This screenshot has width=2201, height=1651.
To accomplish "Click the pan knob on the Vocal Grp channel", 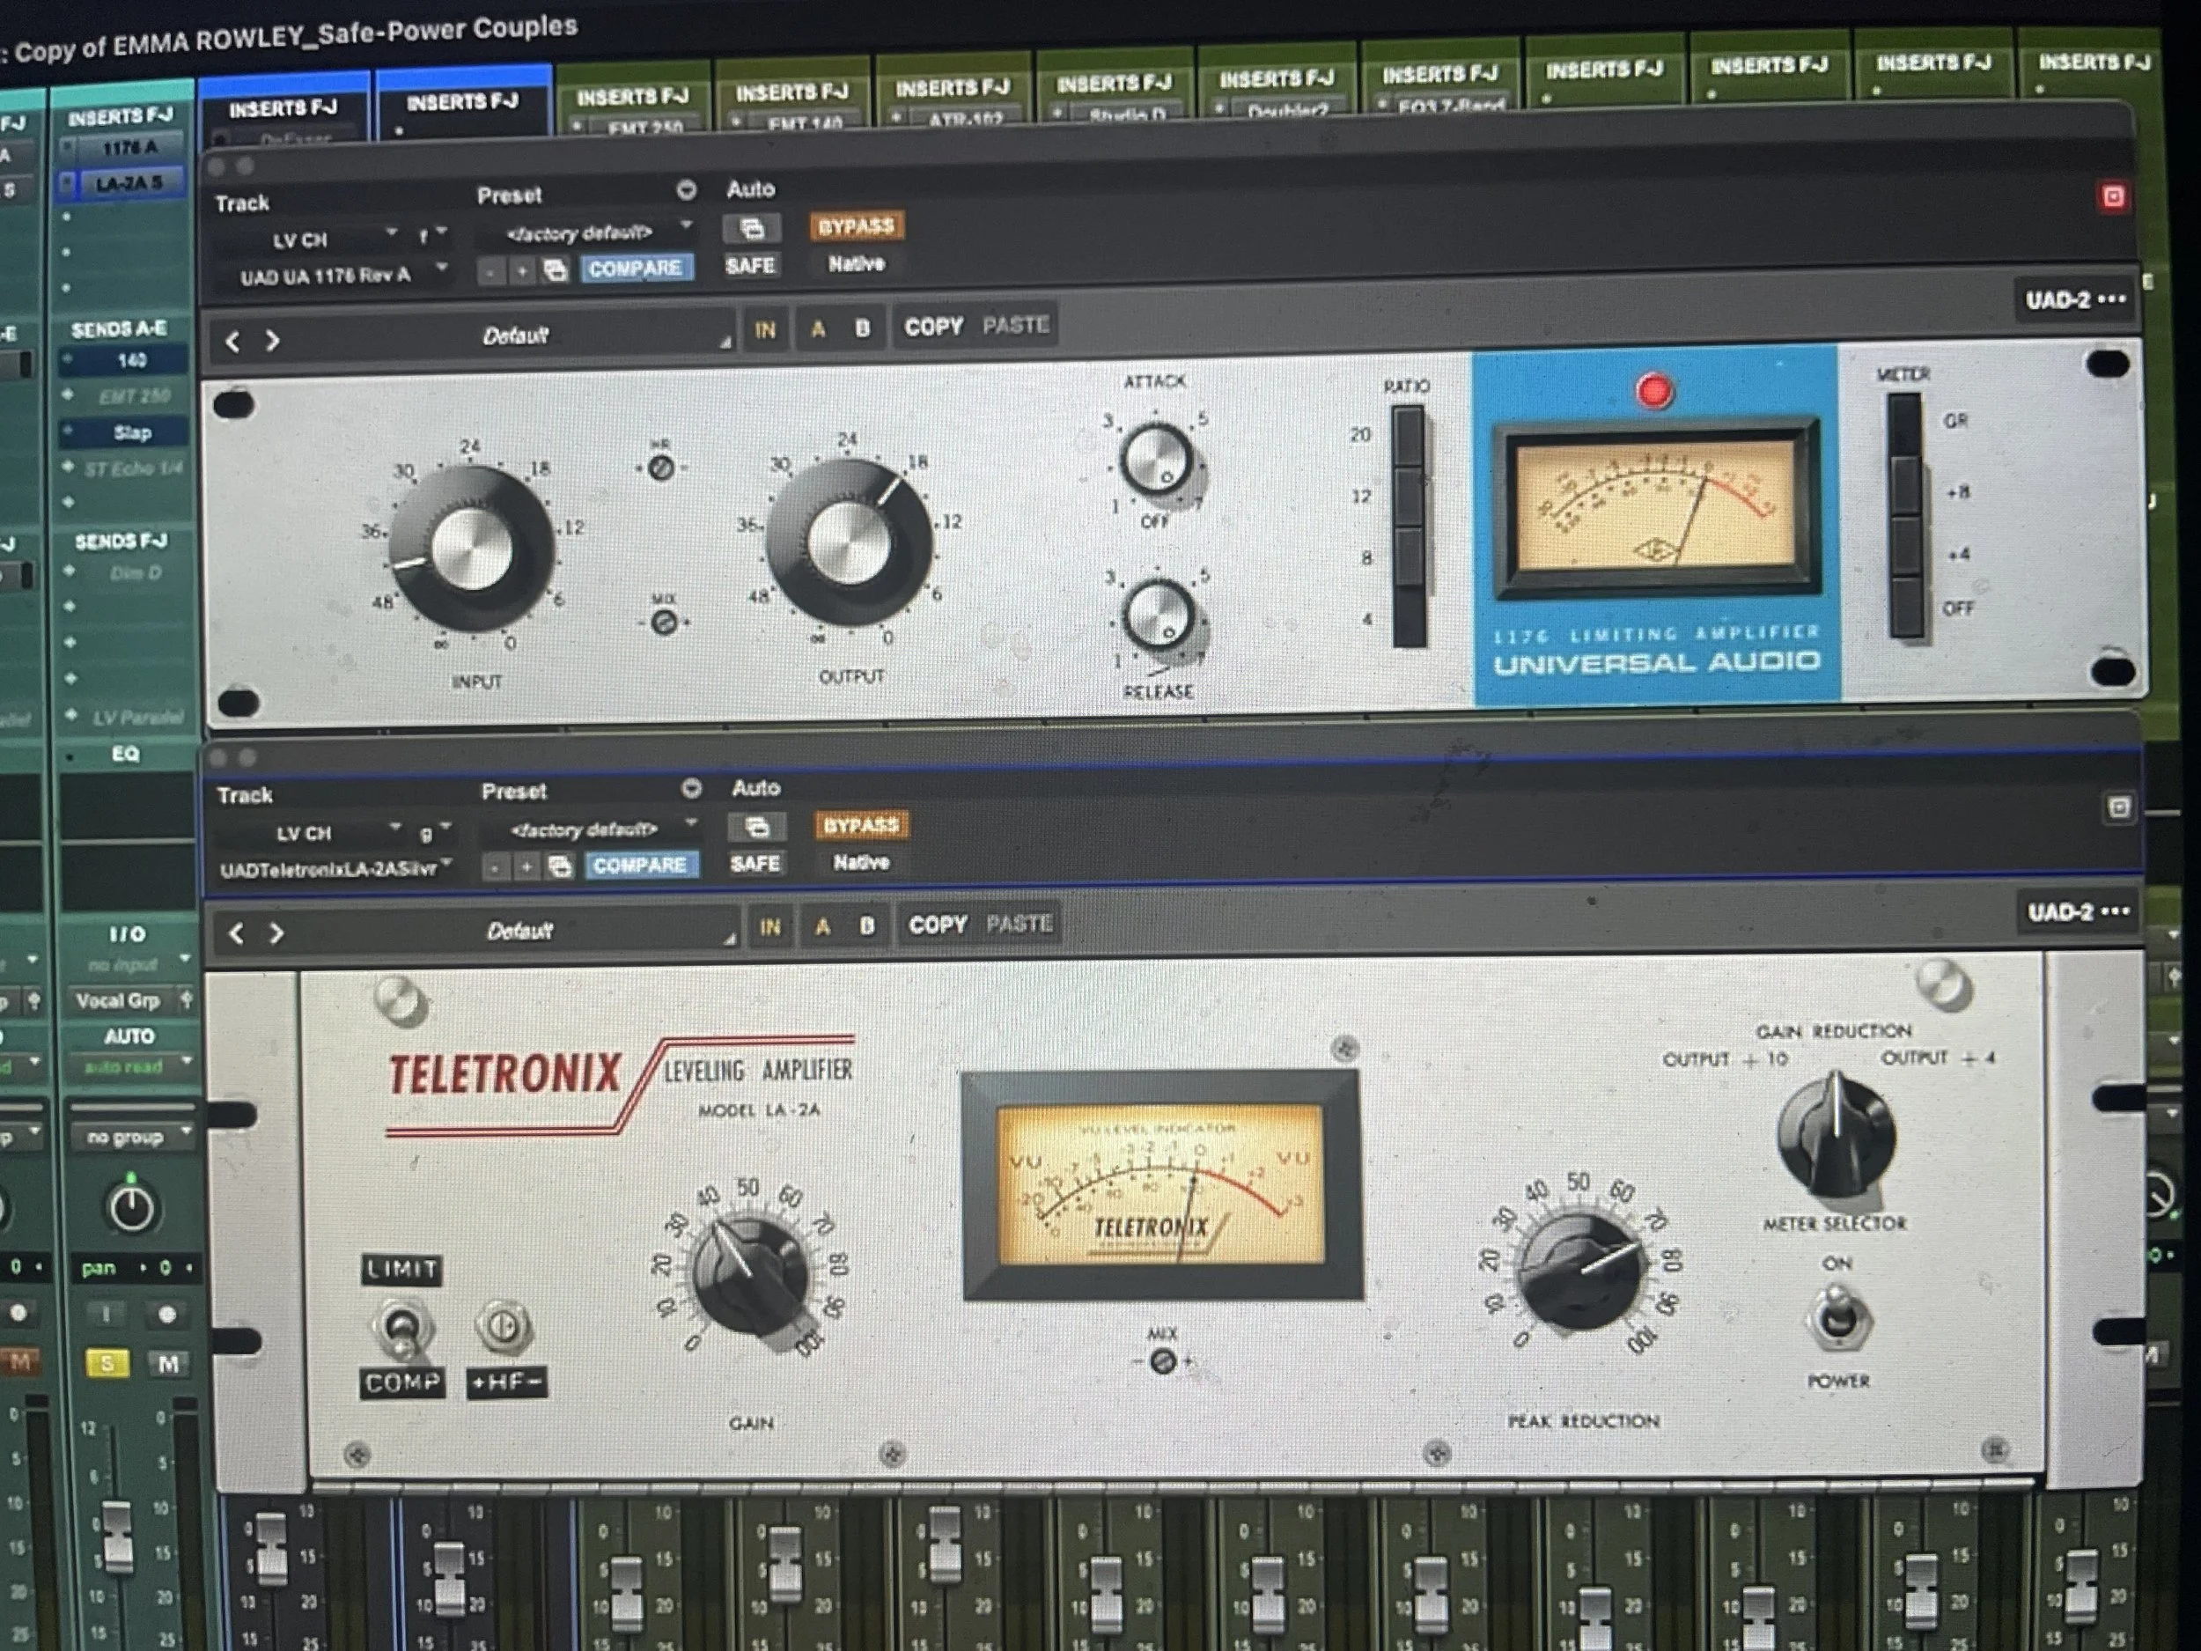I will 131,1207.
